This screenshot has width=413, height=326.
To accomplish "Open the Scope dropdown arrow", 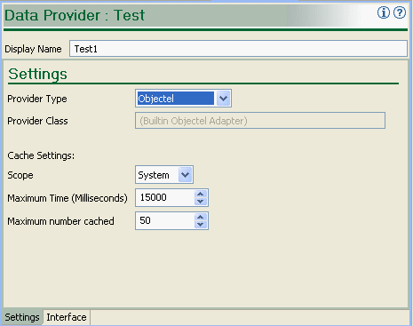I will click(x=186, y=175).
